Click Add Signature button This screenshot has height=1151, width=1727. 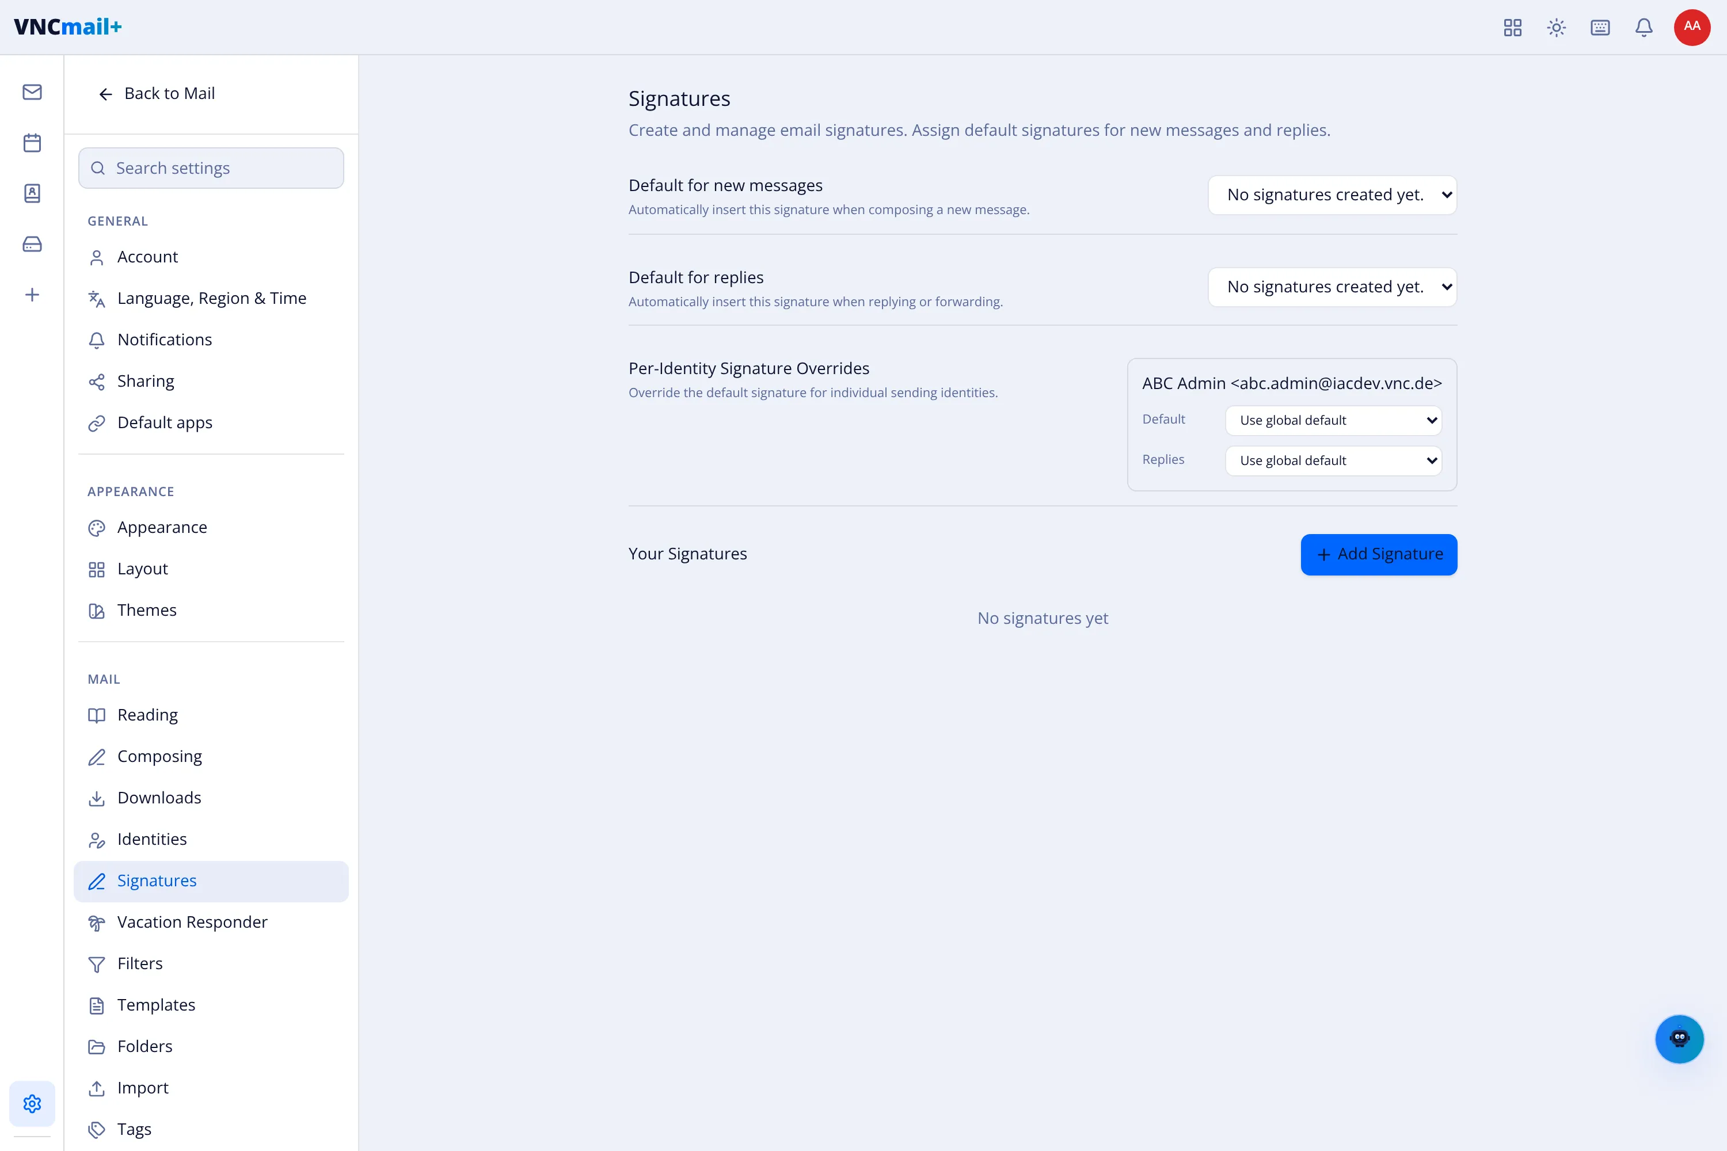point(1379,554)
